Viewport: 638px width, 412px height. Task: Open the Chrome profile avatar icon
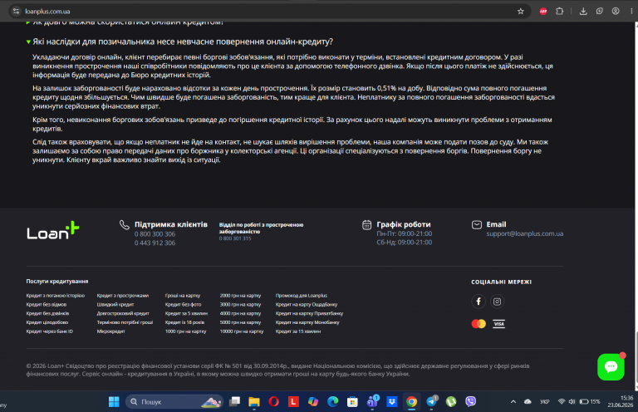click(x=616, y=12)
